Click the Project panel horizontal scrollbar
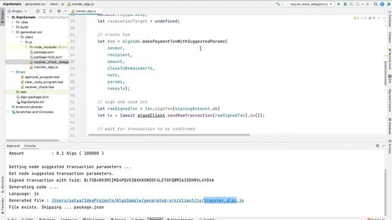The image size is (392, 220). click(32, 141)
